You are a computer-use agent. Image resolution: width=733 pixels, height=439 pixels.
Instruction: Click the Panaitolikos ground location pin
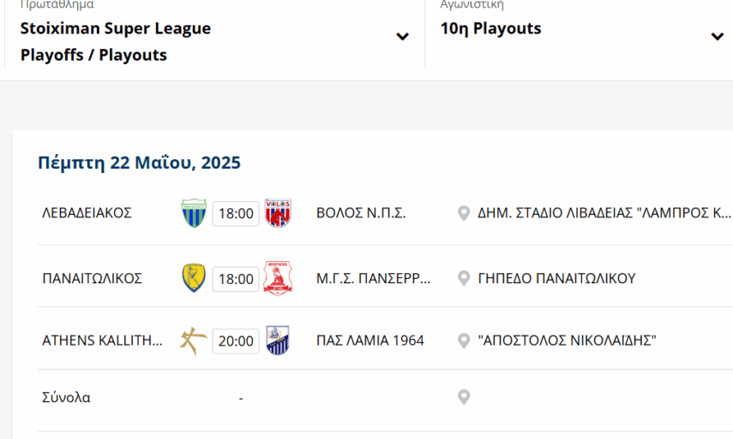pyautogui.click(x=464, y=278)
